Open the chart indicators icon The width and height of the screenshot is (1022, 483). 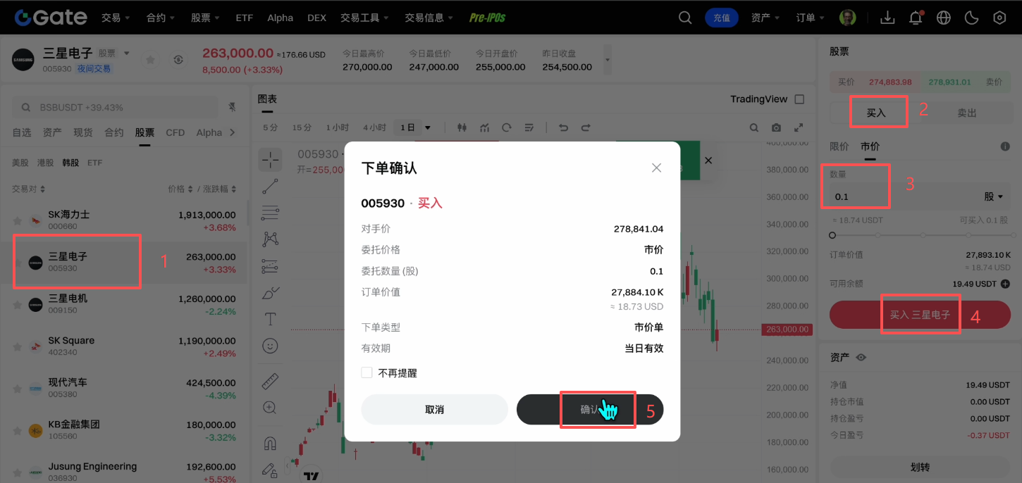[x=484, y=127]
